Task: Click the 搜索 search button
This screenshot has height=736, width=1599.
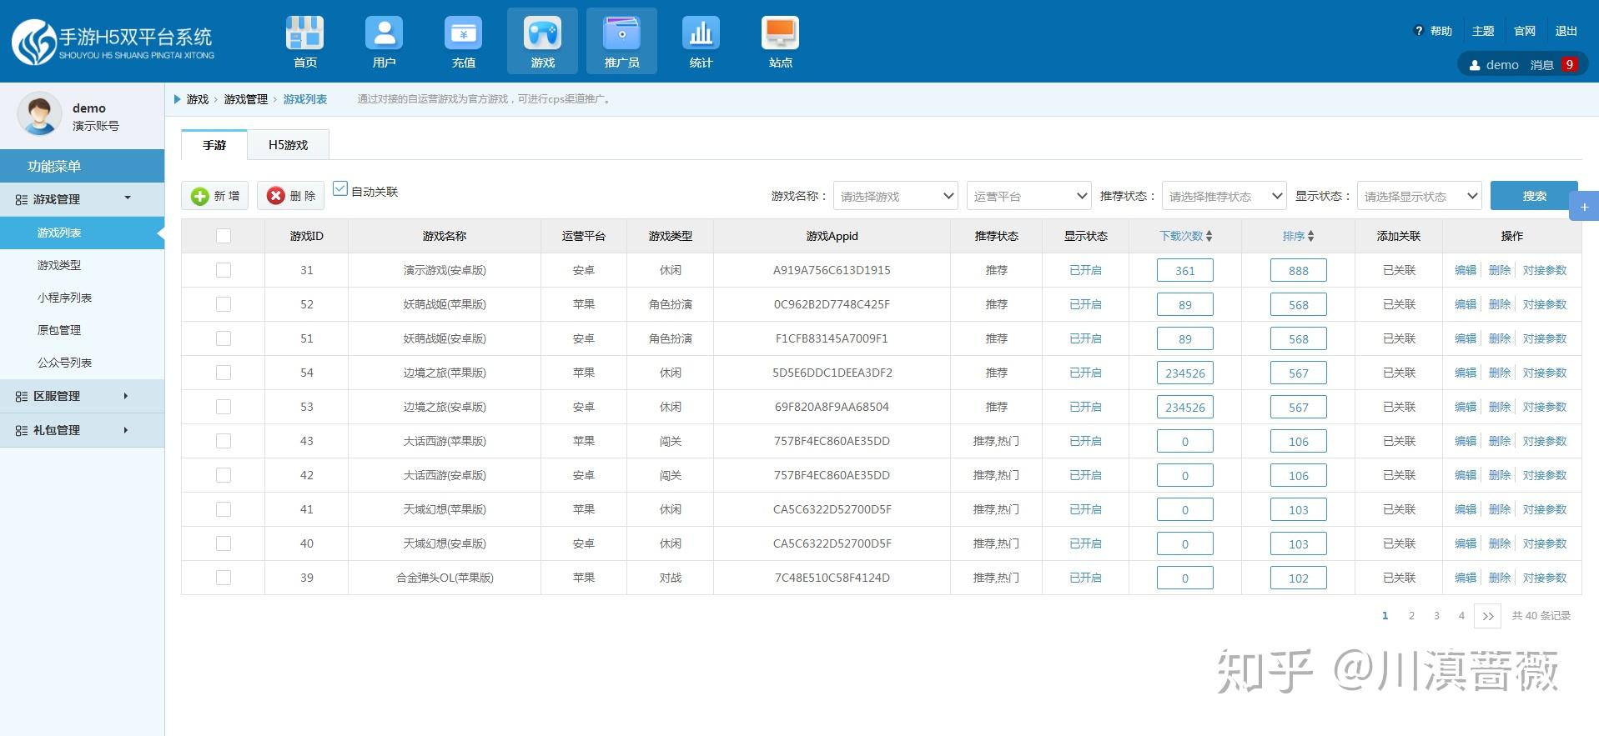Action: (x=1534, y=196)
